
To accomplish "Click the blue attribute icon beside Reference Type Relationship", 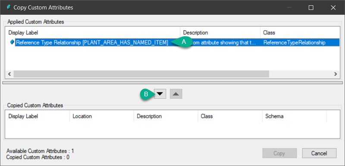I will [x=12, y=42].
